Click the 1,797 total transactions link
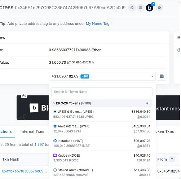 pos(39,144)
